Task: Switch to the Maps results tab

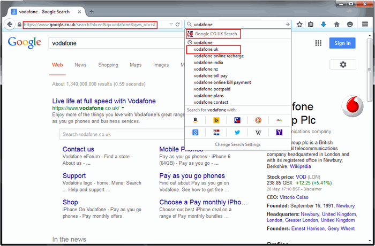Action: [x=136, y=65]
